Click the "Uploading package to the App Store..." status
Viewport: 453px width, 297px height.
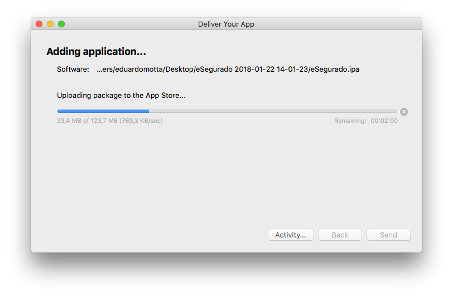121,95
